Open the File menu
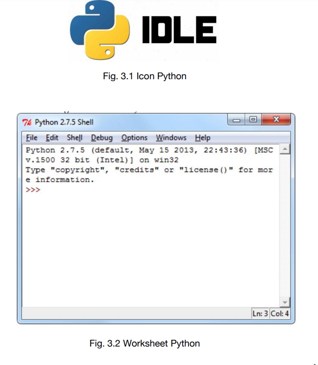Image resolution: width=318 pixels, height=365 pixels. 32,138
